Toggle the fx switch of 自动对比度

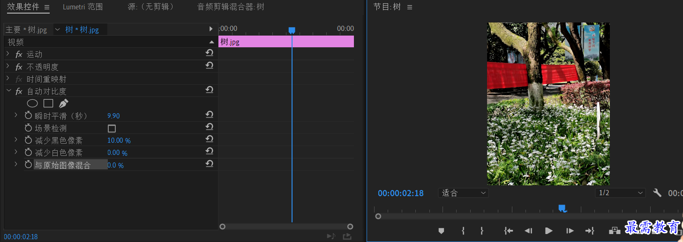point(19,91)
